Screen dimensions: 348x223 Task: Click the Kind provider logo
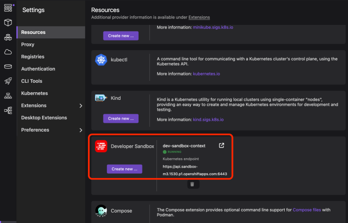tap(101, 98)
